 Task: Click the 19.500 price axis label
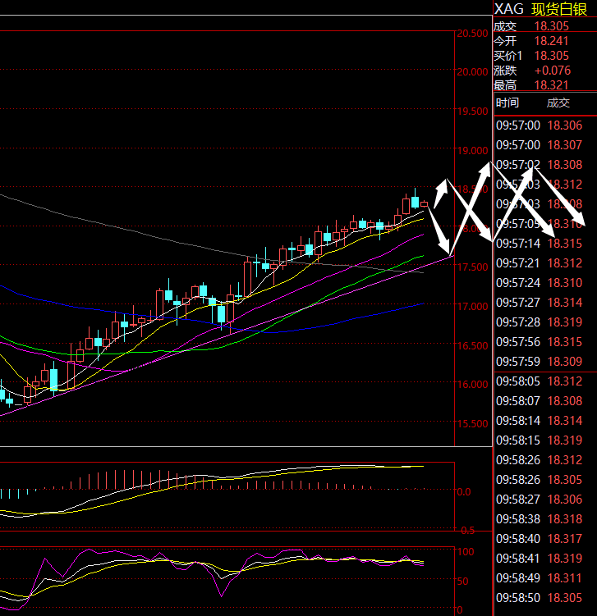[x=473, y=111]
